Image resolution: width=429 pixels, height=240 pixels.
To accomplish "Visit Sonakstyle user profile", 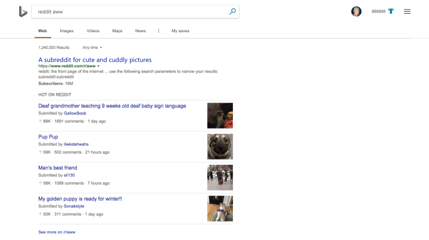I will [x=74, y=206].
